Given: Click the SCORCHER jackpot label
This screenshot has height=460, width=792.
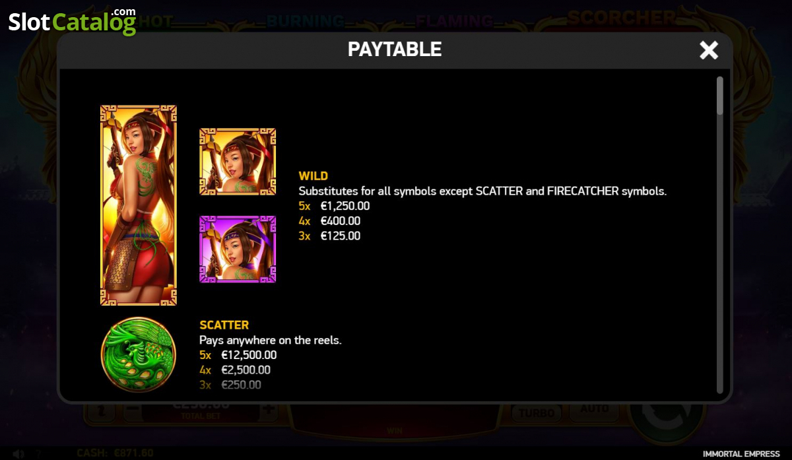Looking at the screenshot, I should coord(622,18).
